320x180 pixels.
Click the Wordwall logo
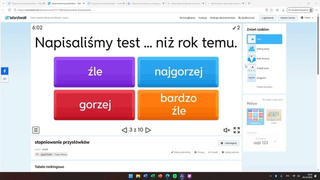15,18
